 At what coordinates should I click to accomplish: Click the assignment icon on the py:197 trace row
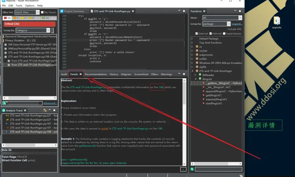tap(7, 128)
